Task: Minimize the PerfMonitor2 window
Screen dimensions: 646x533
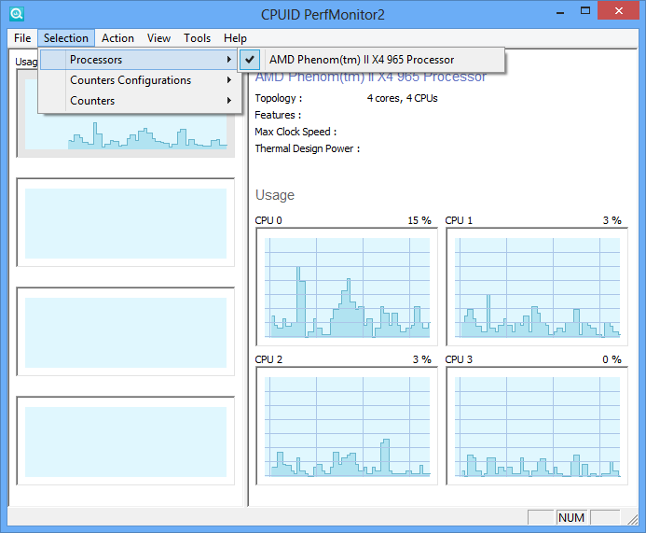Action: [560, 11]
